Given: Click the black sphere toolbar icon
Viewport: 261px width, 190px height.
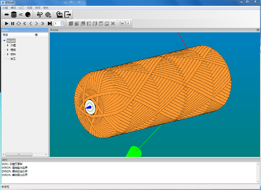Looking at the screenshot, I should (x=28, y=15).
